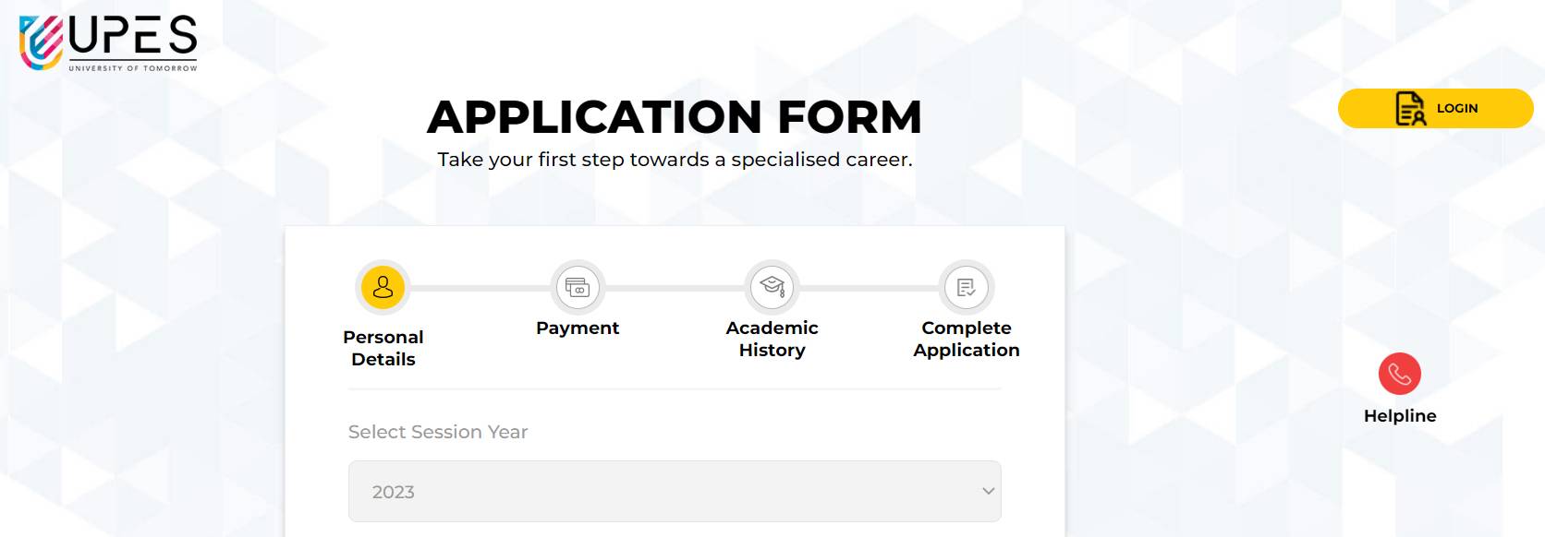Click the Complete Application document icon
Viewport: 1545px width, 537px height.
click(x=966, y=287)
